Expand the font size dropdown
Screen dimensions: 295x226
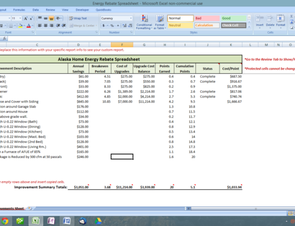(20, 18)
